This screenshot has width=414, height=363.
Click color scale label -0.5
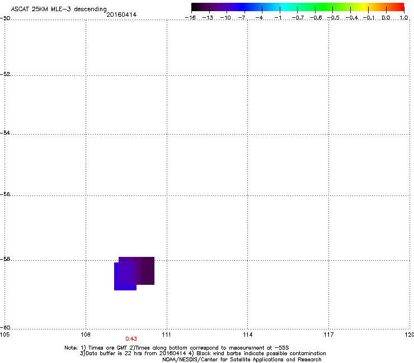click(333, 18)
